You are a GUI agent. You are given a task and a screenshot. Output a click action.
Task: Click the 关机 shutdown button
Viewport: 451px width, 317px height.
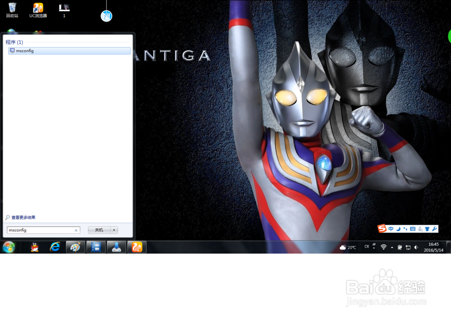tap(99, 230)
